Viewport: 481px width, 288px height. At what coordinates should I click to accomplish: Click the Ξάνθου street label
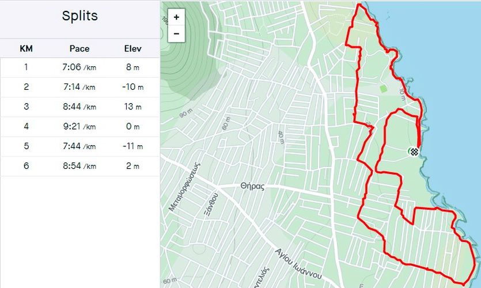click(x=211, y=204)
